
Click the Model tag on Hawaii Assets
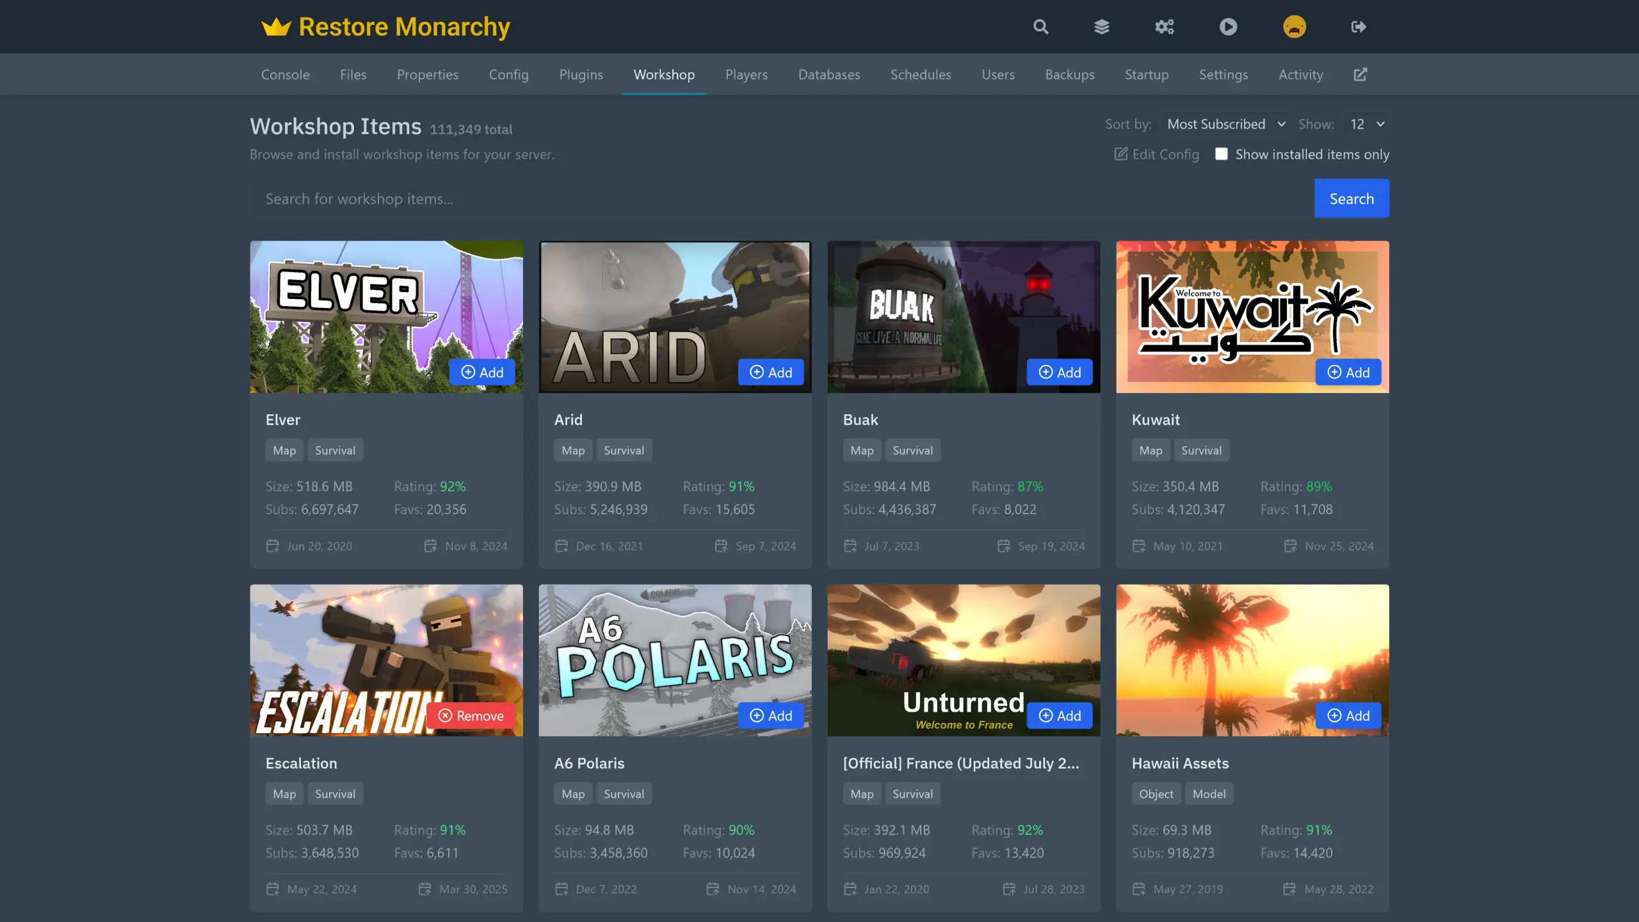[1209, 793]
